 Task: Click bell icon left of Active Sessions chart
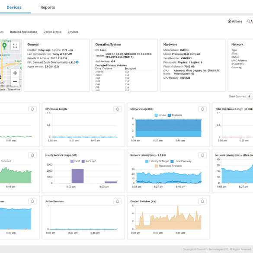(32, 202)
